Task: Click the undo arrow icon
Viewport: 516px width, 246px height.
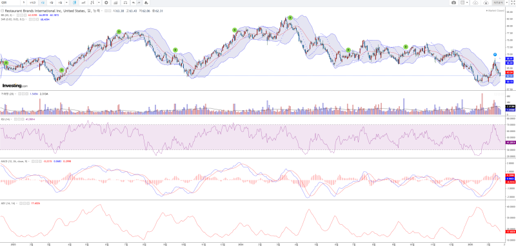Action: click(x=134, y=3)
